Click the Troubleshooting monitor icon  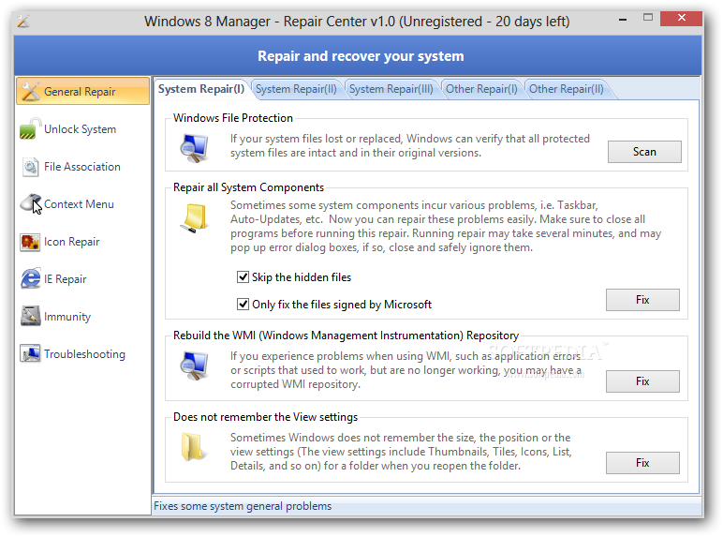(x=30, y=354)
